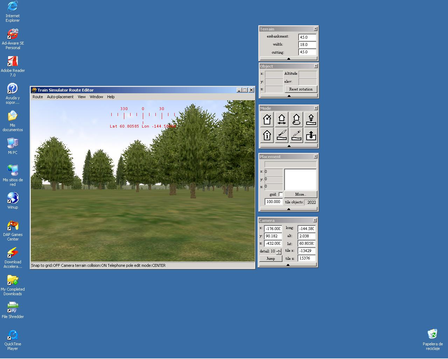Collapse the Mode panel with the arrow bar

click(x=288, y=146)
